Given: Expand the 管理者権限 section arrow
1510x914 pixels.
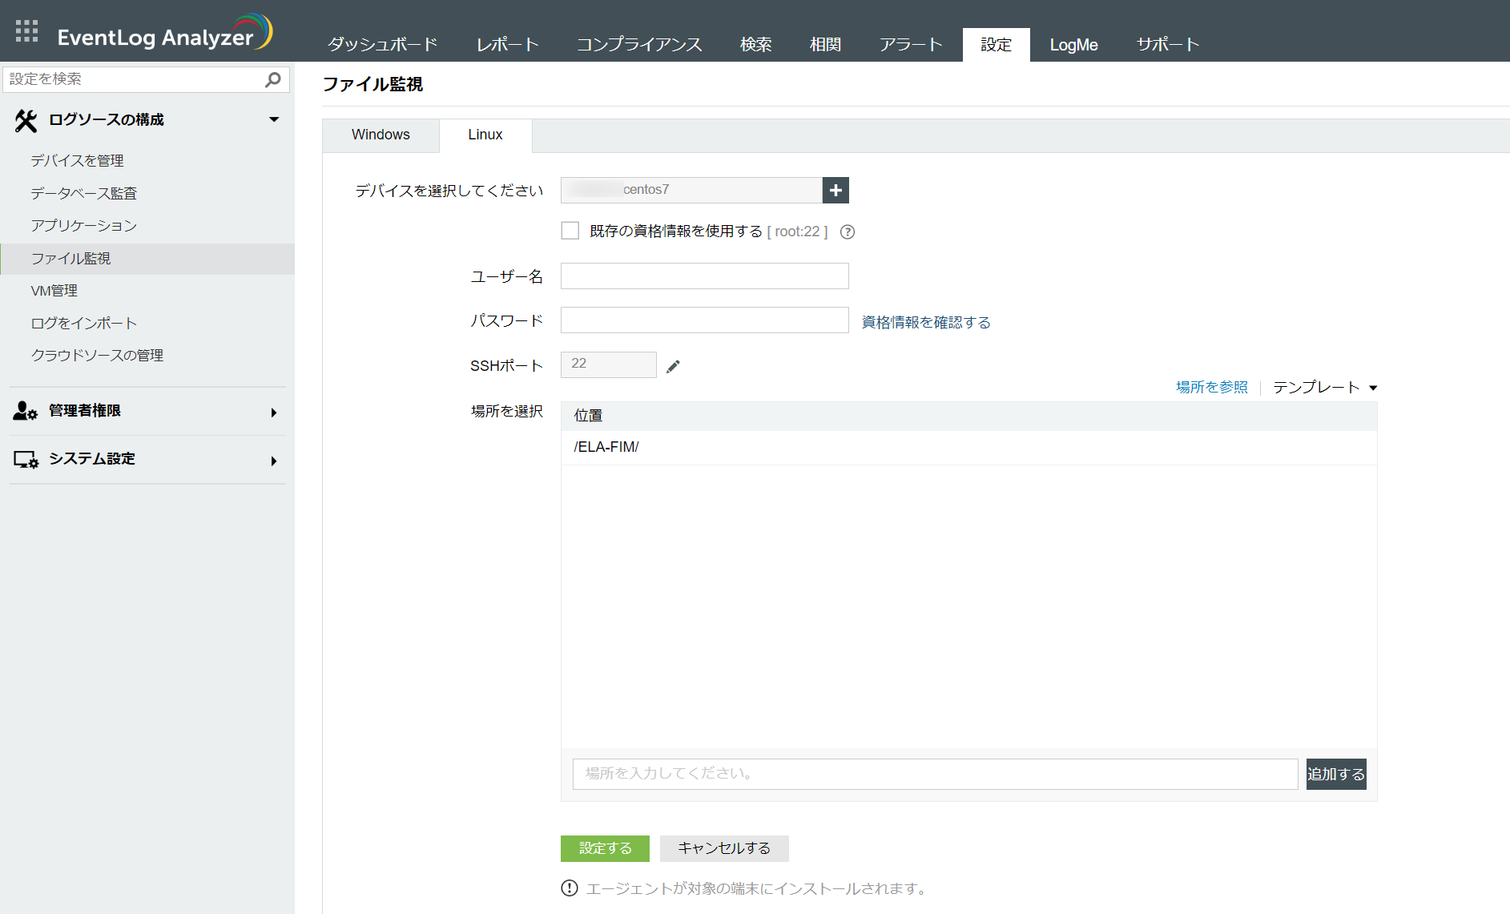Looking at the screenshot, I should [274, 413].
